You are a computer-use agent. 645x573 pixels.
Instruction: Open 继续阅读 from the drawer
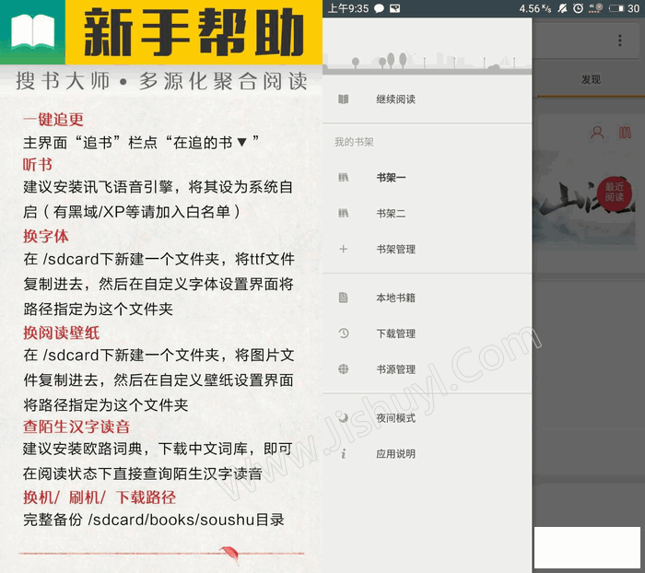pyautogui.click(x=427, y=99)
